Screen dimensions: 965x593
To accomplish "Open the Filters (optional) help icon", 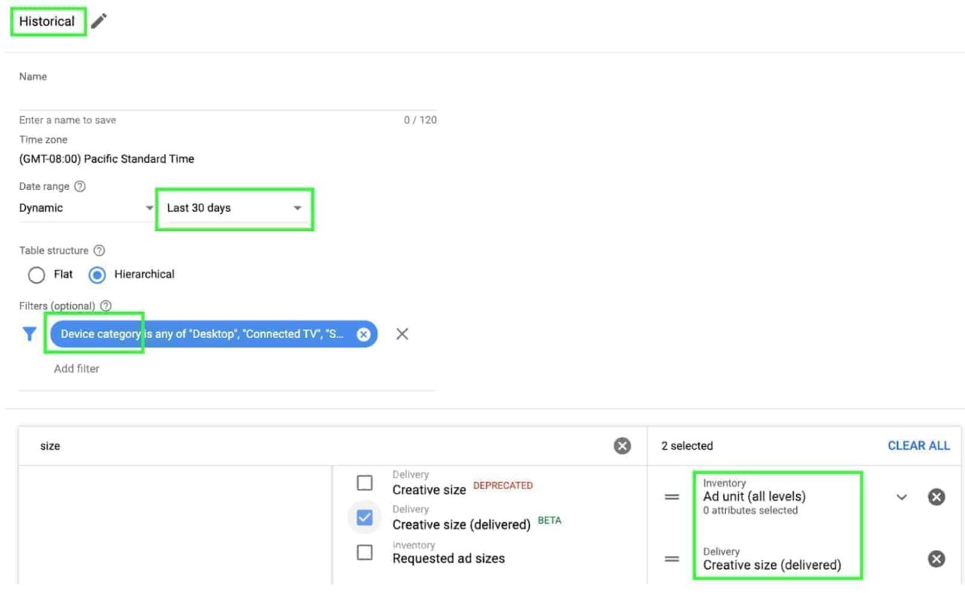I will point(106,306).
